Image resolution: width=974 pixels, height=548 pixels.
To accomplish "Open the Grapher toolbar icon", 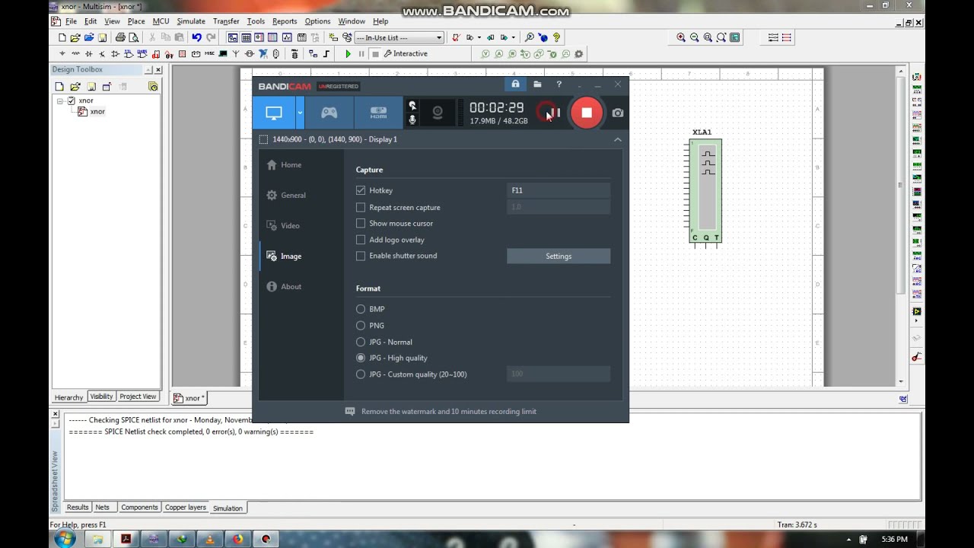I will click(x=287, y=37).
